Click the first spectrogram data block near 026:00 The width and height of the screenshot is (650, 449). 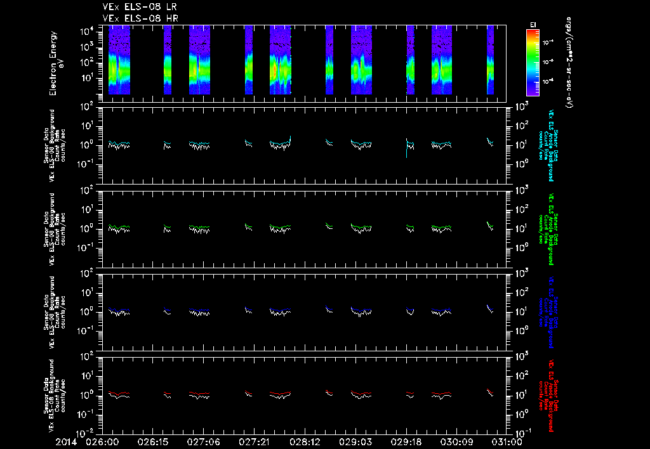119,60
